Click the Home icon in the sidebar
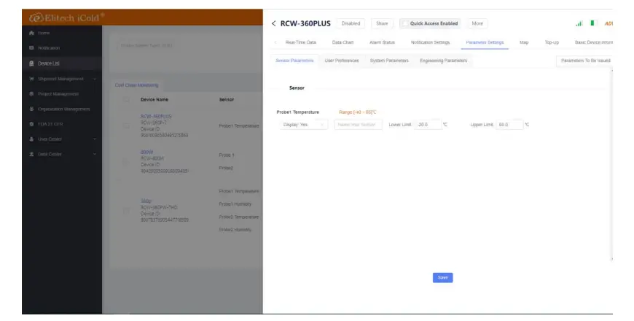 click(x=31, y=33)
